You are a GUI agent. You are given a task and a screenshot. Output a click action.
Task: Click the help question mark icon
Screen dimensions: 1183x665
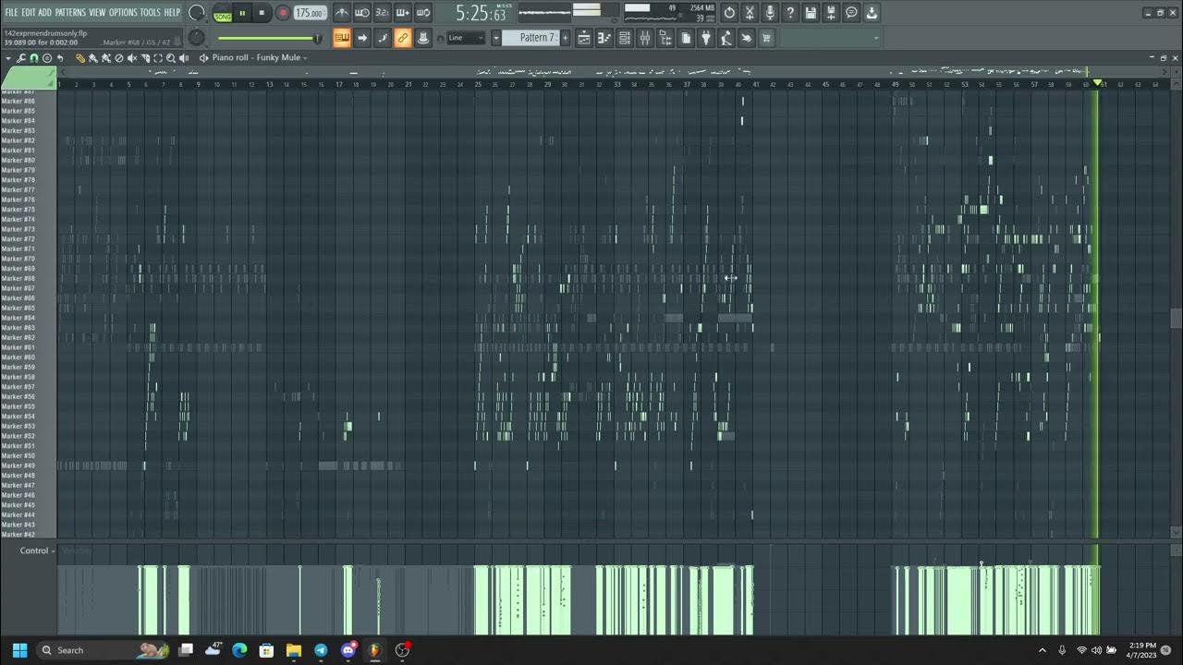click(790, 13)
